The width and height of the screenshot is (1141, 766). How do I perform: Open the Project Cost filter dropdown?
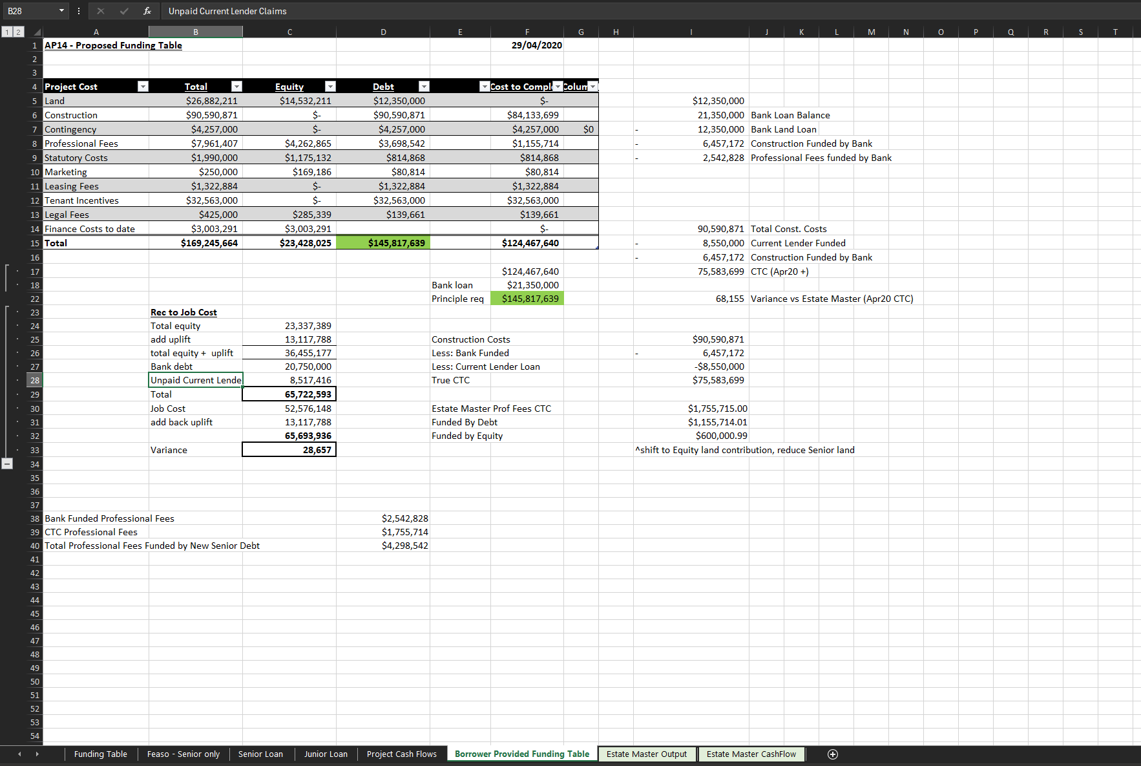pyautogui.click(x=143, y=87)
